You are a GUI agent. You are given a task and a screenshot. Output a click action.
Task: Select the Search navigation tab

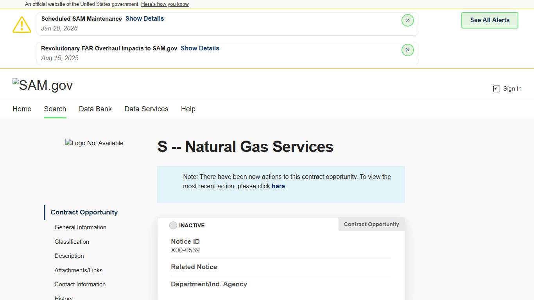(55, 109)
